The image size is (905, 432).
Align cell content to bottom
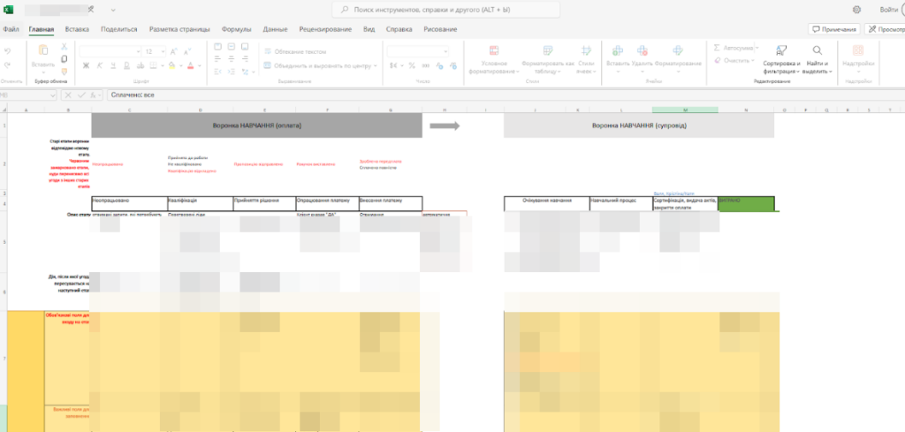(245, 47)
